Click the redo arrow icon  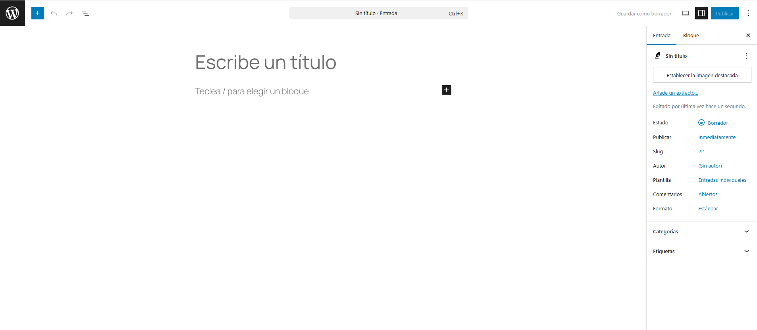tap(69, 13)
